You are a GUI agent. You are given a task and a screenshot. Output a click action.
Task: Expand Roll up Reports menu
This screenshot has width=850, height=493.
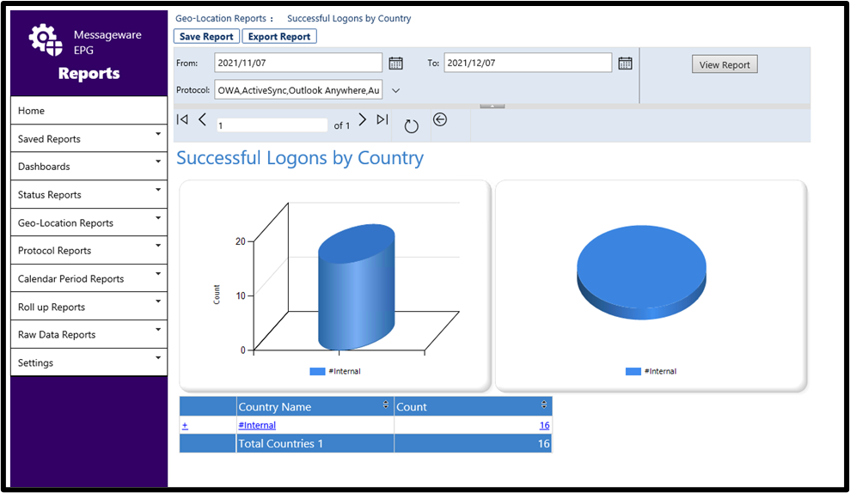(x=89, y=307)
